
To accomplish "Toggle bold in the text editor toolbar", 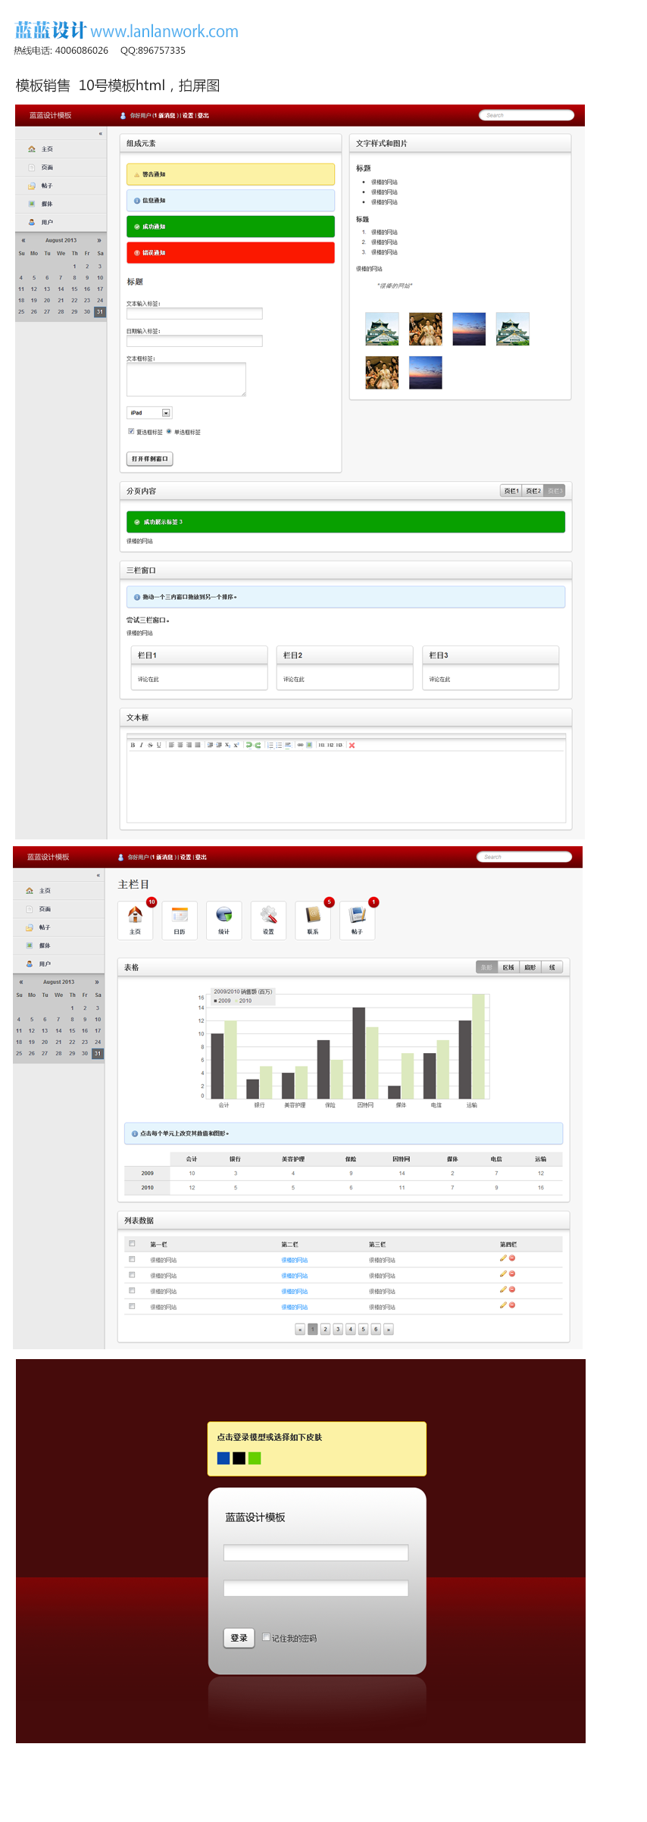I will pyautogui.click(x=133, y=745).
